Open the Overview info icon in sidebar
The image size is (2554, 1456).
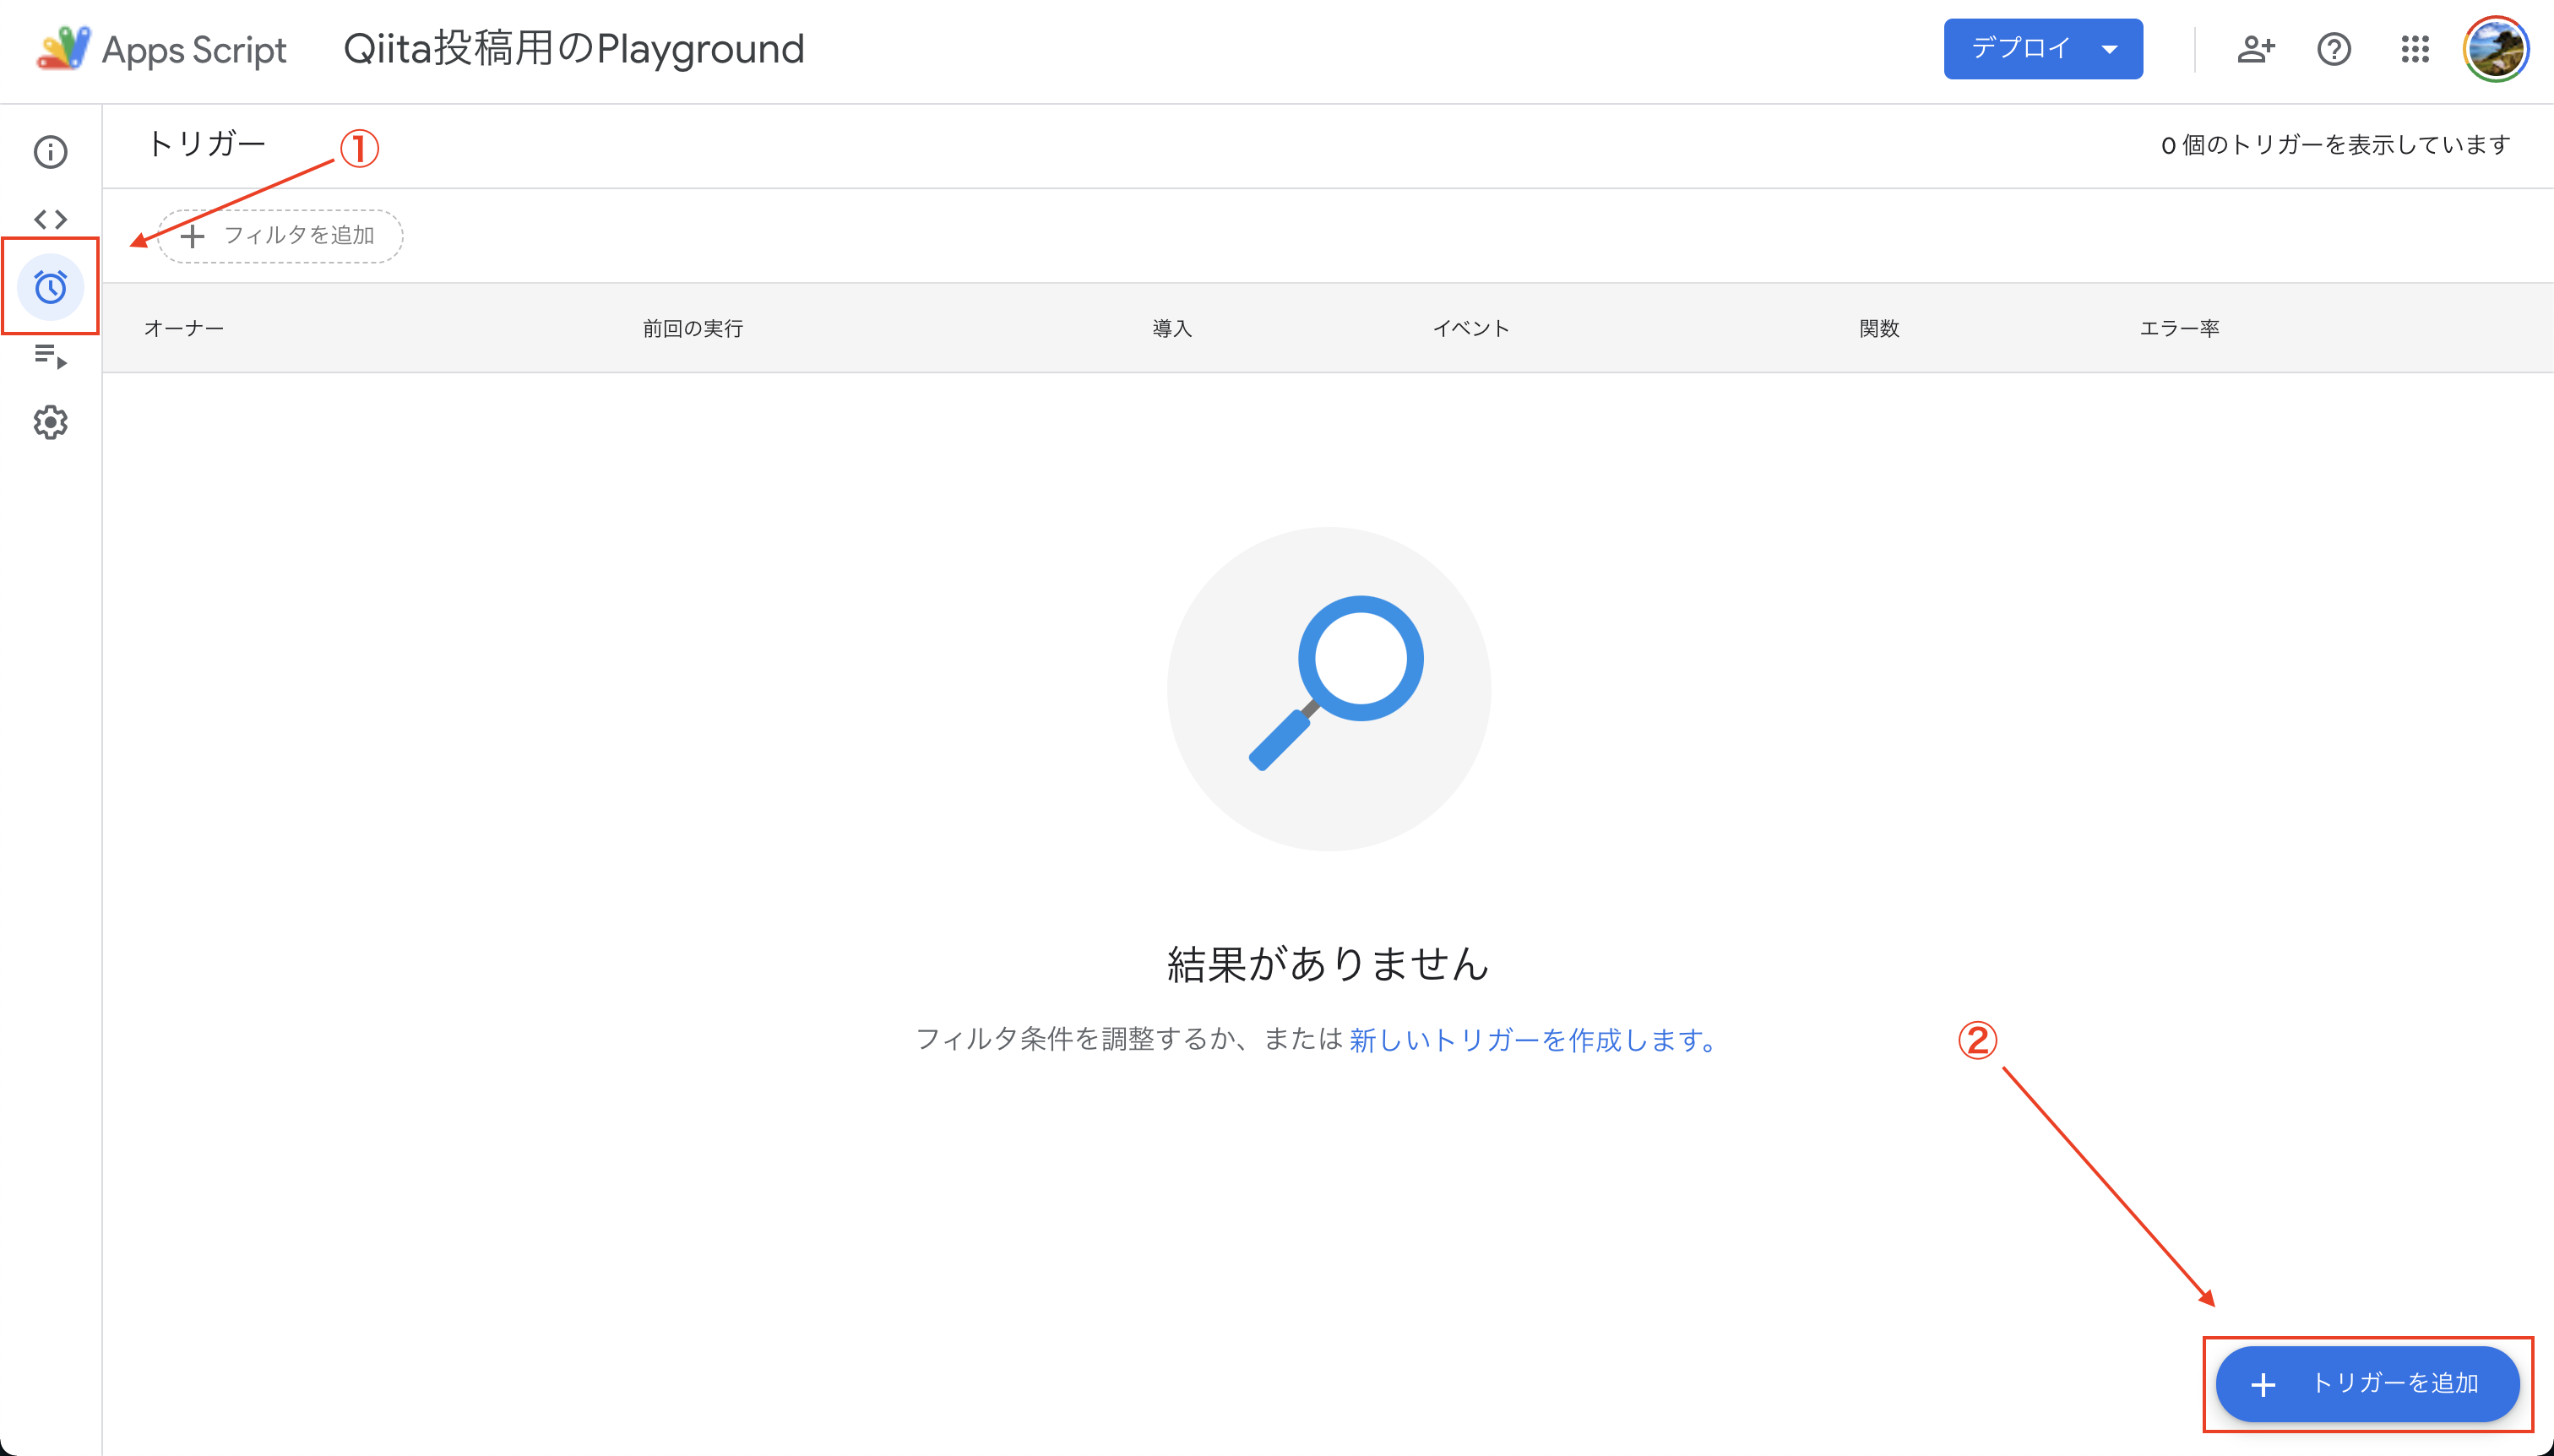[50, 152]
